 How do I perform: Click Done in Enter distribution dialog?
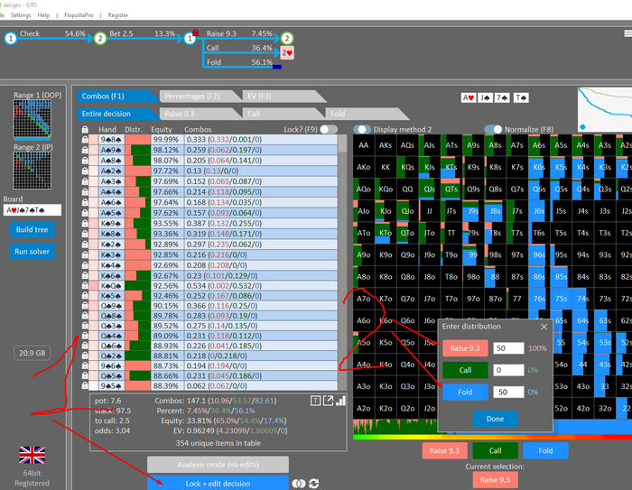coord(495,419)
